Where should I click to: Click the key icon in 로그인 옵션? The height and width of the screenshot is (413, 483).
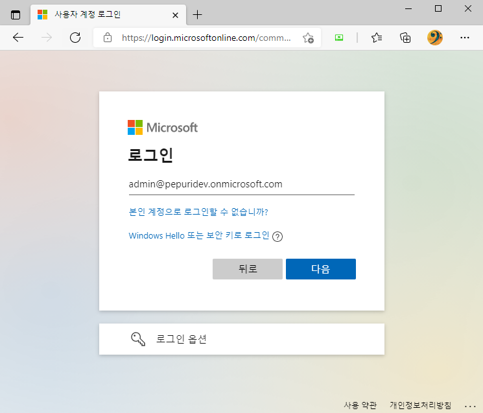(138, 339)
